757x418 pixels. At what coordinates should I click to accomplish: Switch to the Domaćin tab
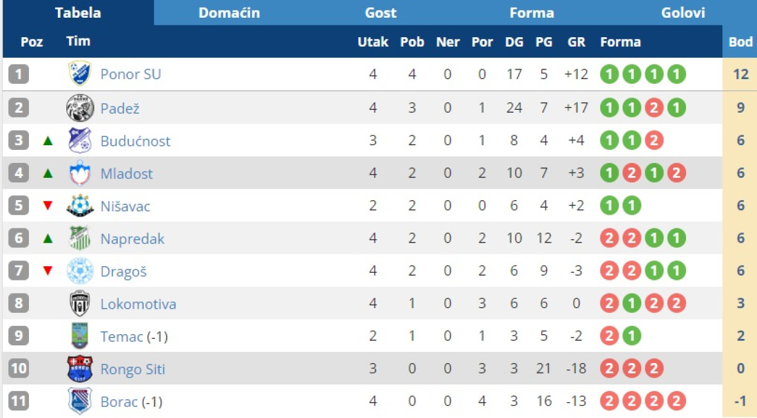coord(229,13)
